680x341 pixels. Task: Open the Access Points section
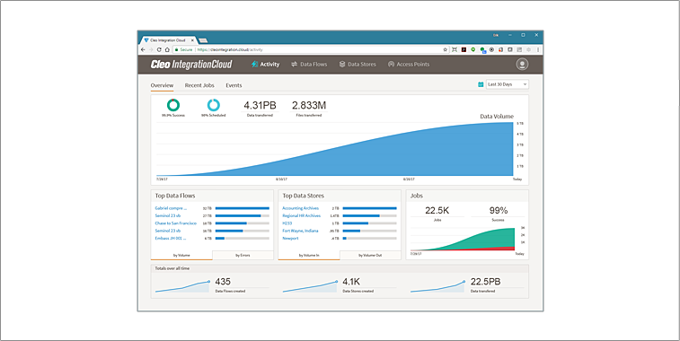pyautogui.click(x=409, y=64)
